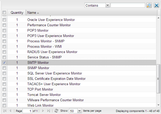Select Service Status - SNMP name
Screen dimensions: 161x114
pyautogui.click(x=45, y=57)
